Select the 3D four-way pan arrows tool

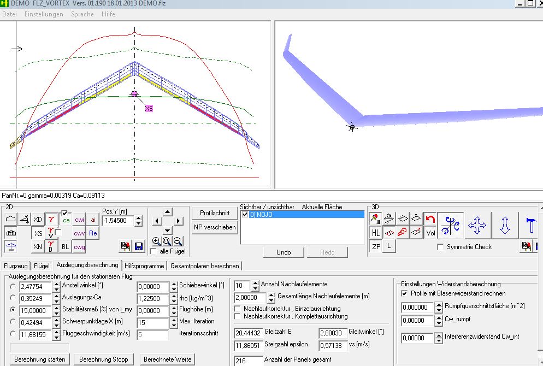click(x=477, y=226)
